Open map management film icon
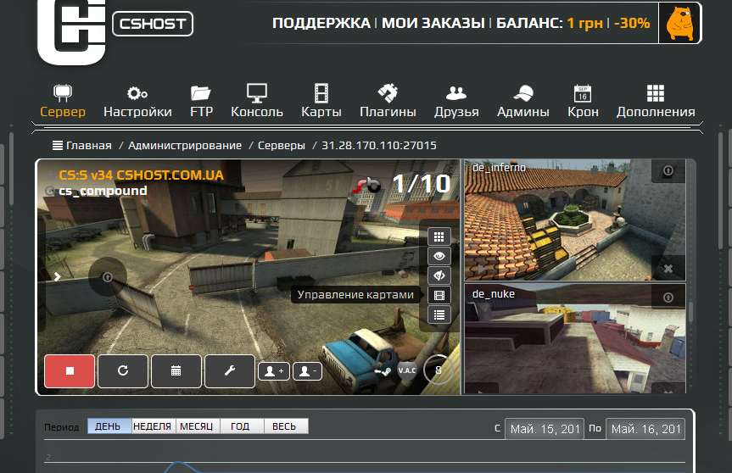The image size is (732, 473). click(439, 295)
